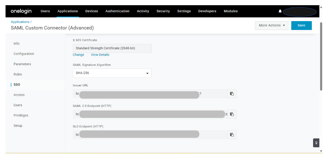The image size is (326, 158).
Task: Open the redacted user account menu
Action: 300,12
